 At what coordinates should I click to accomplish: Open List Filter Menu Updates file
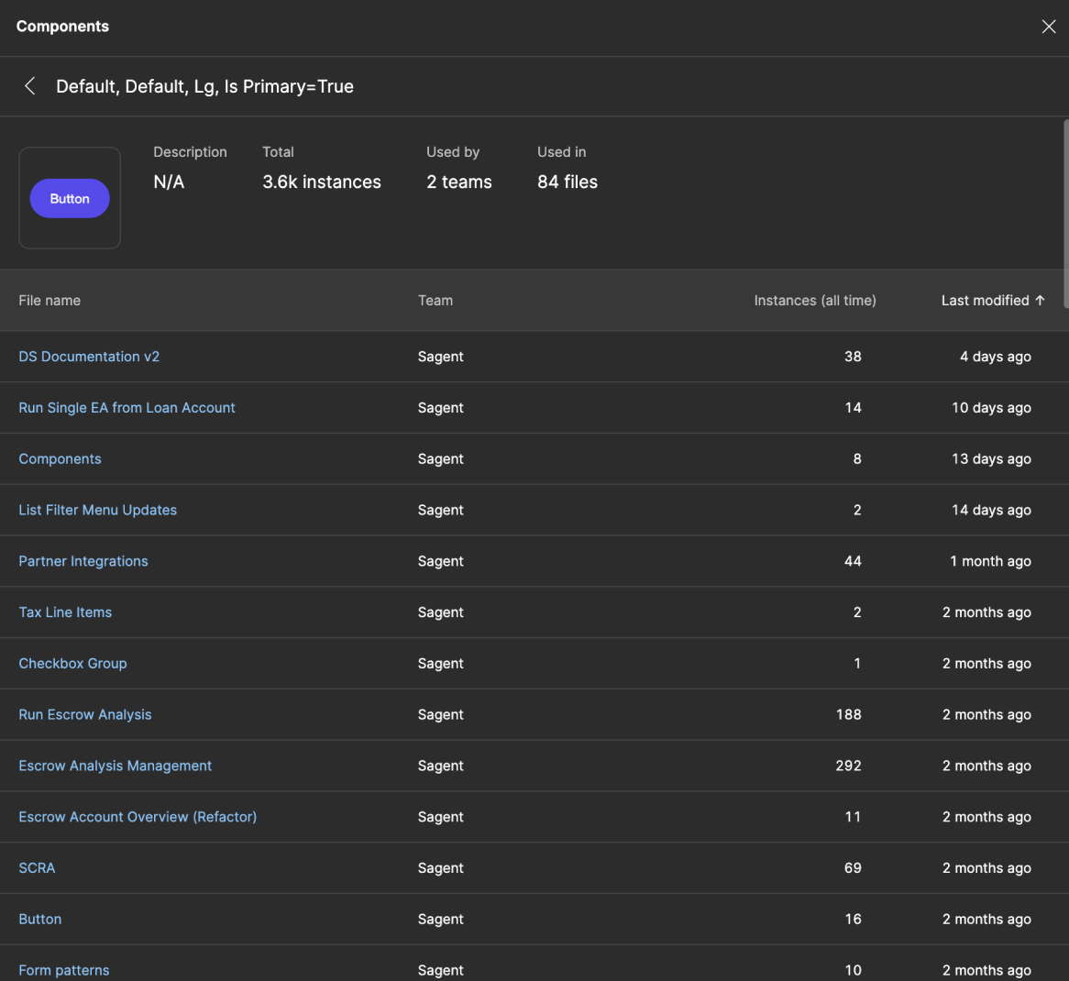[97, 511]
